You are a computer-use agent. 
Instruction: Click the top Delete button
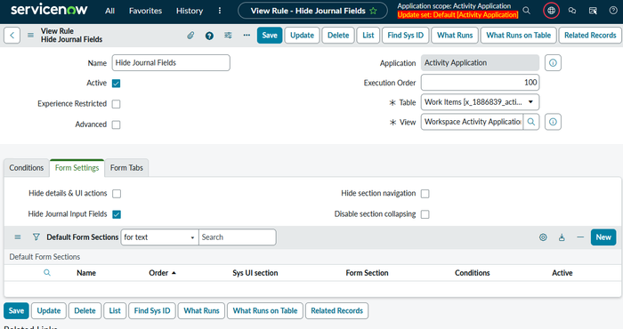pyautogui.click(x=338, y=36)
